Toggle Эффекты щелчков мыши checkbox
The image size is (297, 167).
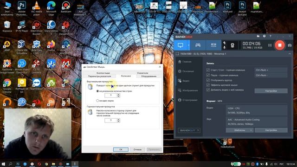pyautogui.click(x=208, y=85)
